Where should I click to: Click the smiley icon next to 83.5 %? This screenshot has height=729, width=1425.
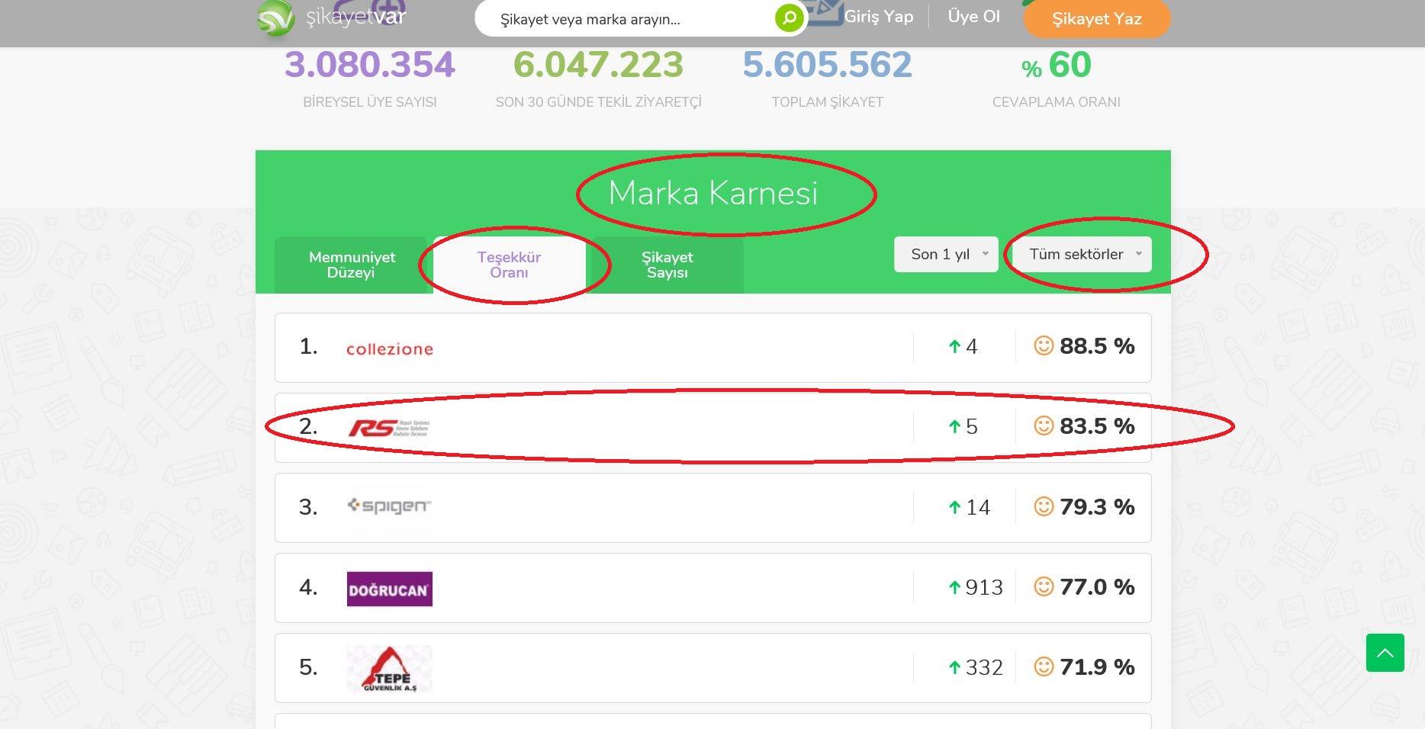pos(1044,426)
